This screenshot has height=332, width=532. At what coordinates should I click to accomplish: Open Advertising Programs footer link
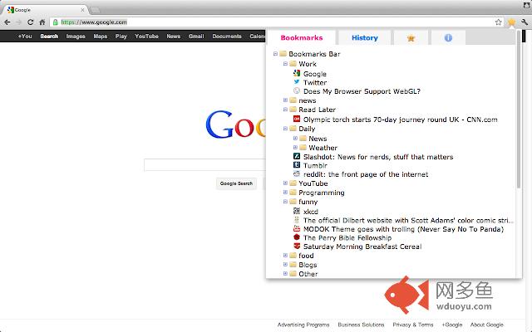pyautogui.click(x=303, y=325)
